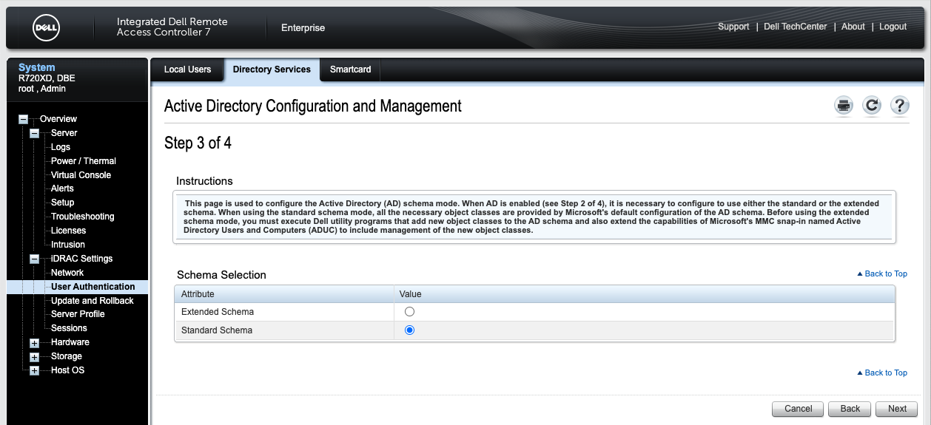This screenshot has height=425, width=931.
Task: Click the print page icon
Action: click(x=844, y=106)
